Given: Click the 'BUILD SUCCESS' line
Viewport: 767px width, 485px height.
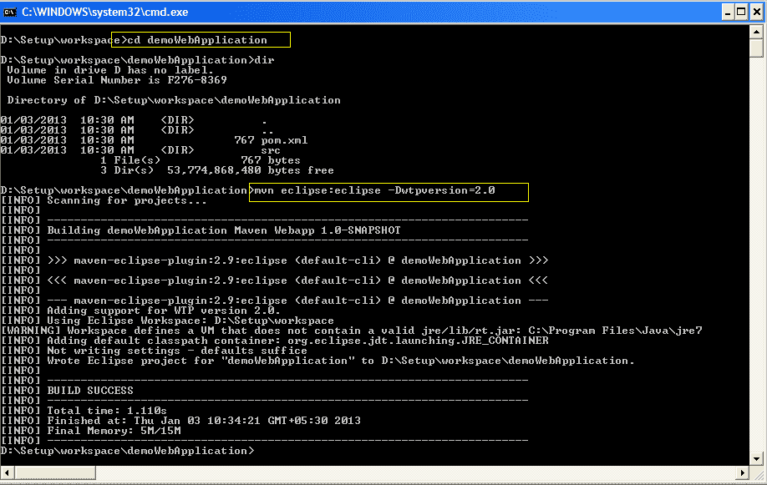Looking at the screenshot, I should 90,391.
